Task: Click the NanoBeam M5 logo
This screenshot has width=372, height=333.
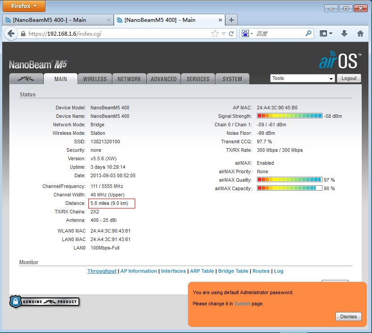Action: [x=38, y=64]
